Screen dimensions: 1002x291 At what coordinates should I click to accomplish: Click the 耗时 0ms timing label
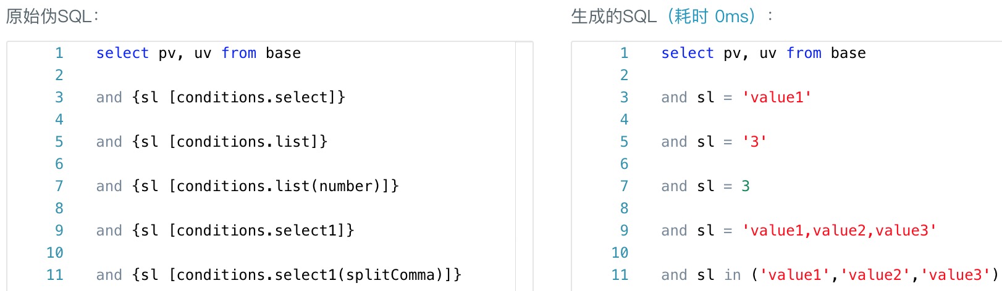coord(711,17)
